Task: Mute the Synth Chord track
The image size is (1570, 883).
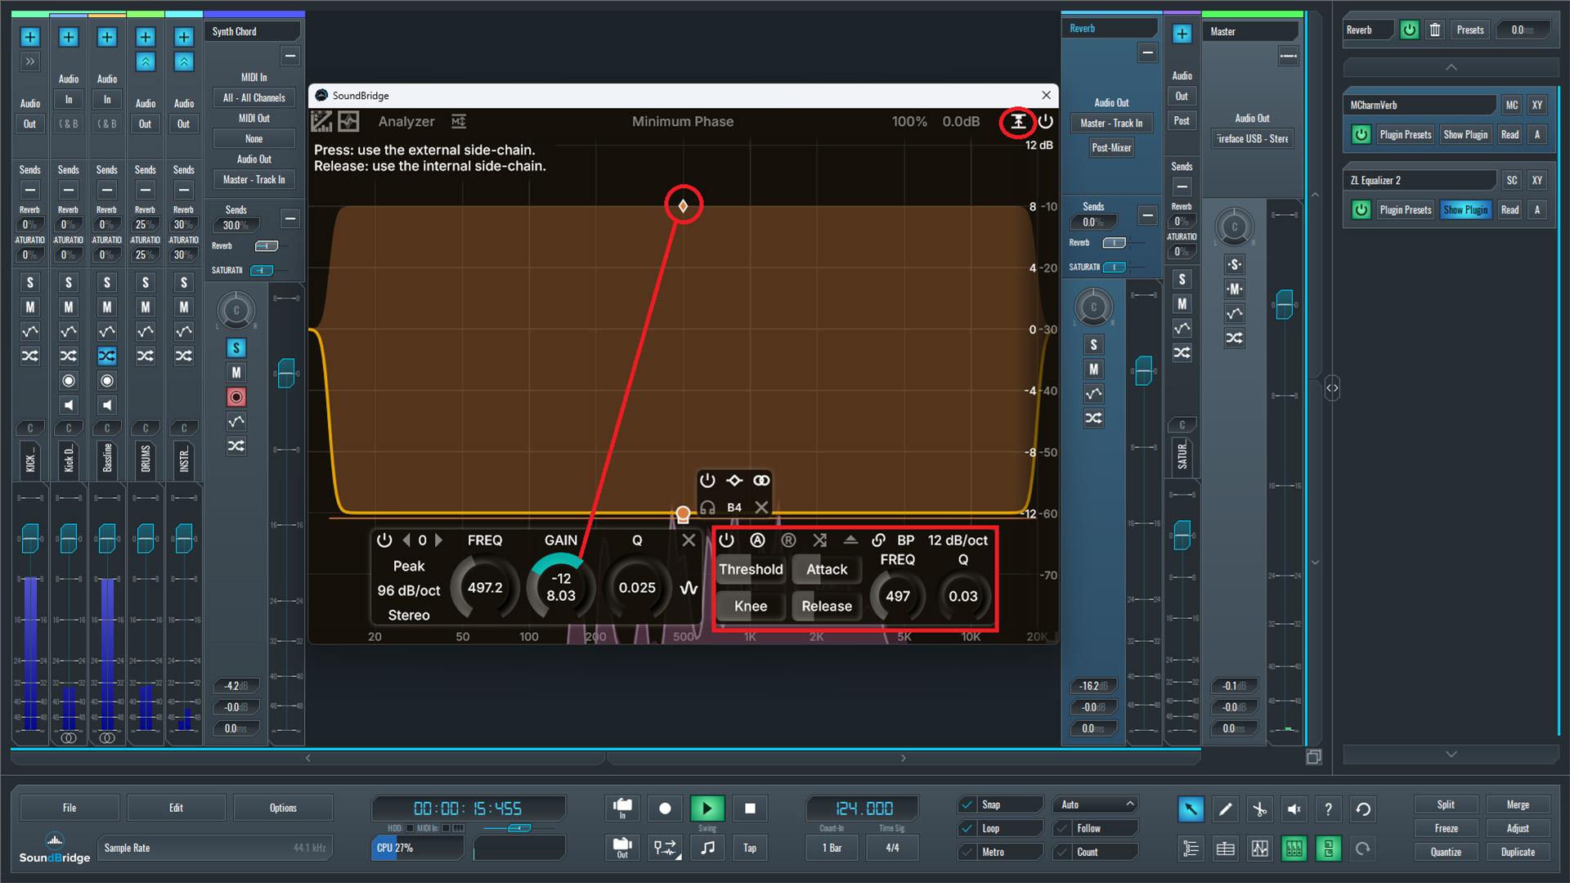Action: click(x=236, y=373)
